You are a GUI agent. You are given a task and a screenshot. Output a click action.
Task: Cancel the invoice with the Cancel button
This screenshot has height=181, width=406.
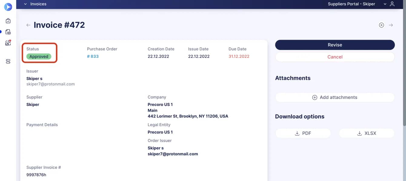[335, 57]
